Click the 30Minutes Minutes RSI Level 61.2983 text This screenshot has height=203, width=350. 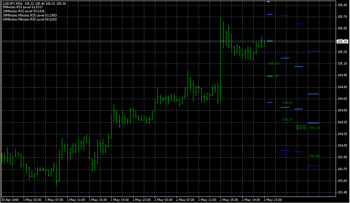pyautogui.click(x=30, y=15)
